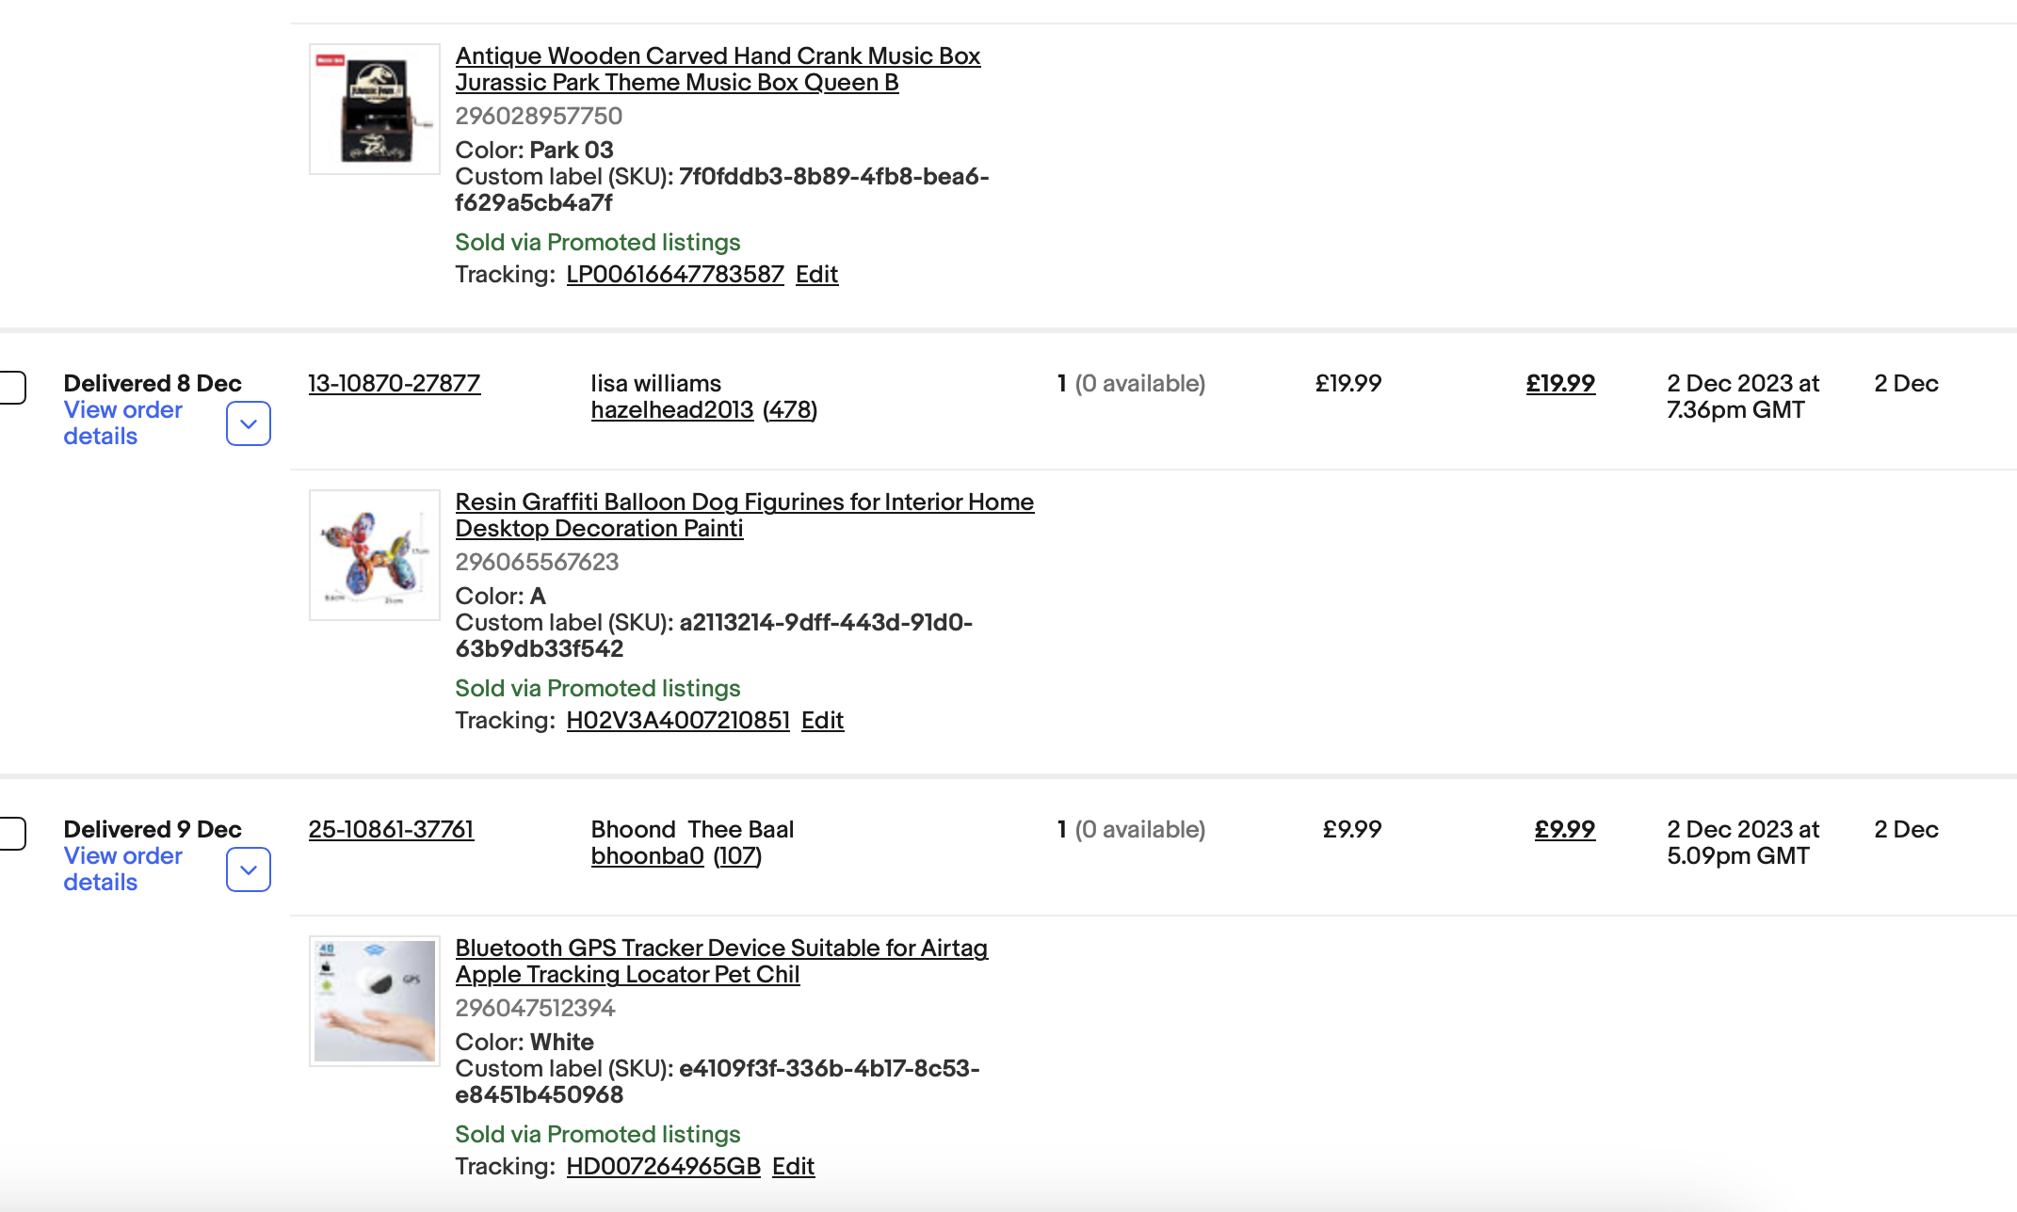Expand actions dropdown for Delivered 8 Dec order
The height and width of the screenshot is (1212, 2017).
pos(249,423)
